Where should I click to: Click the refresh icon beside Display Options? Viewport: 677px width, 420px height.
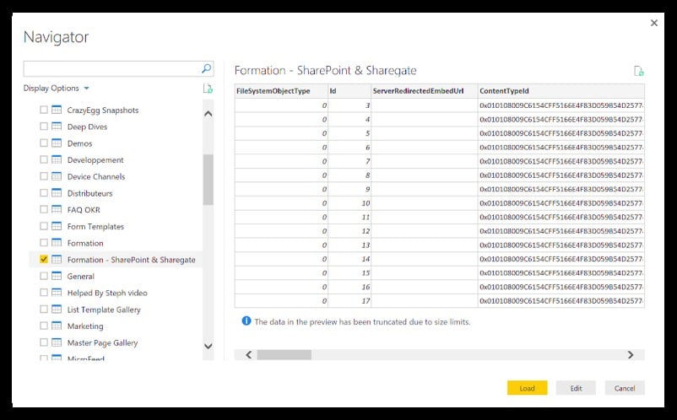[208, 89]
